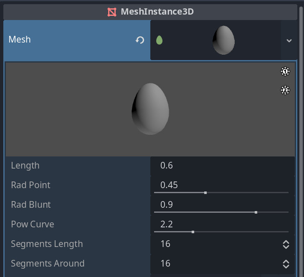304x277 pixels.
Task: Click the green egg mesh resource icon
Action: point(159,40)
